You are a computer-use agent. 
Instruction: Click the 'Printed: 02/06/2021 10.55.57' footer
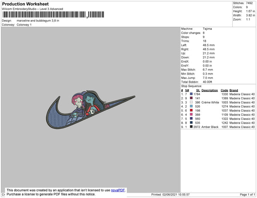click(170, 195)
